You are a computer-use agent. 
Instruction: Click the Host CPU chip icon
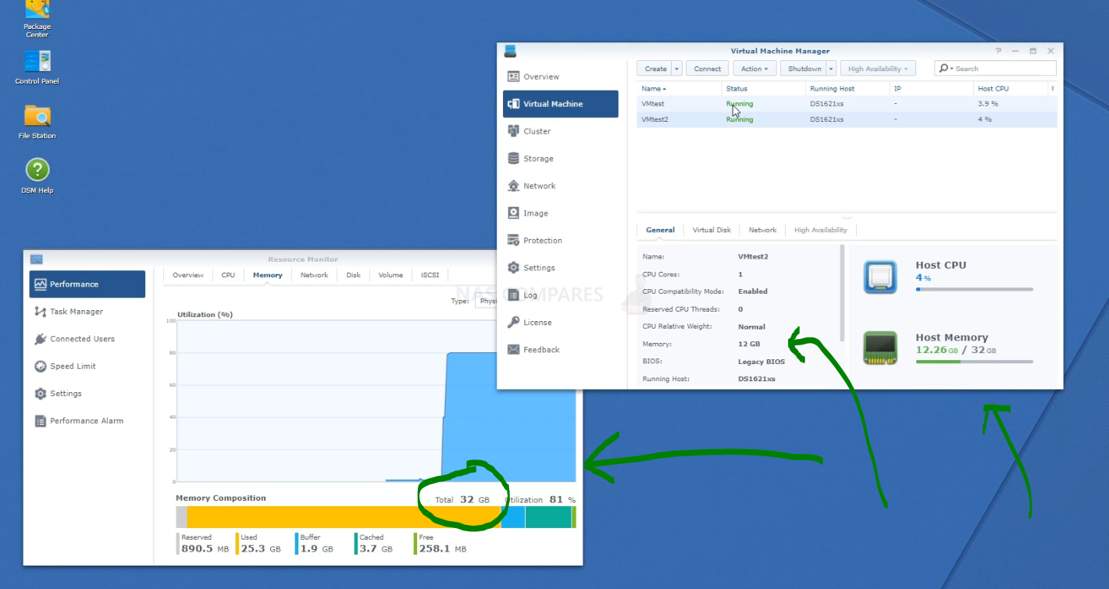(880, 277)
